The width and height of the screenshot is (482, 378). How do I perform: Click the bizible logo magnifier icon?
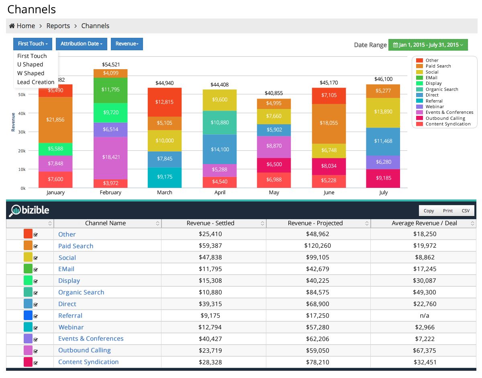point(16,210)
